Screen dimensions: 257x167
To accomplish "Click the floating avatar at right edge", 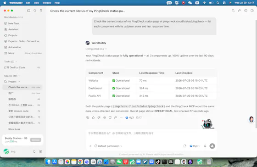I will click(251, 119).
